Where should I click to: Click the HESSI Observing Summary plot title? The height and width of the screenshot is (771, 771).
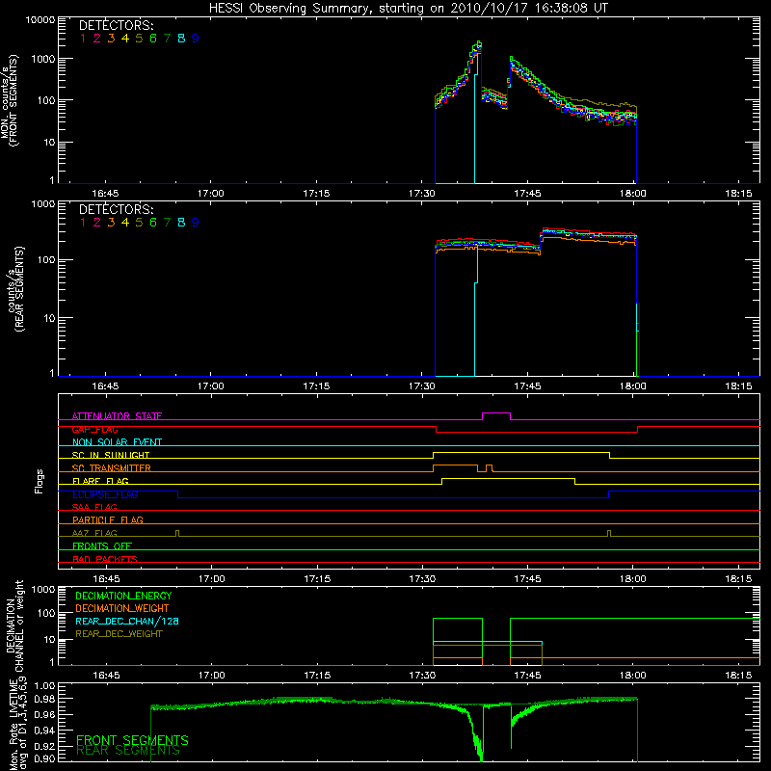click(408, 8)
